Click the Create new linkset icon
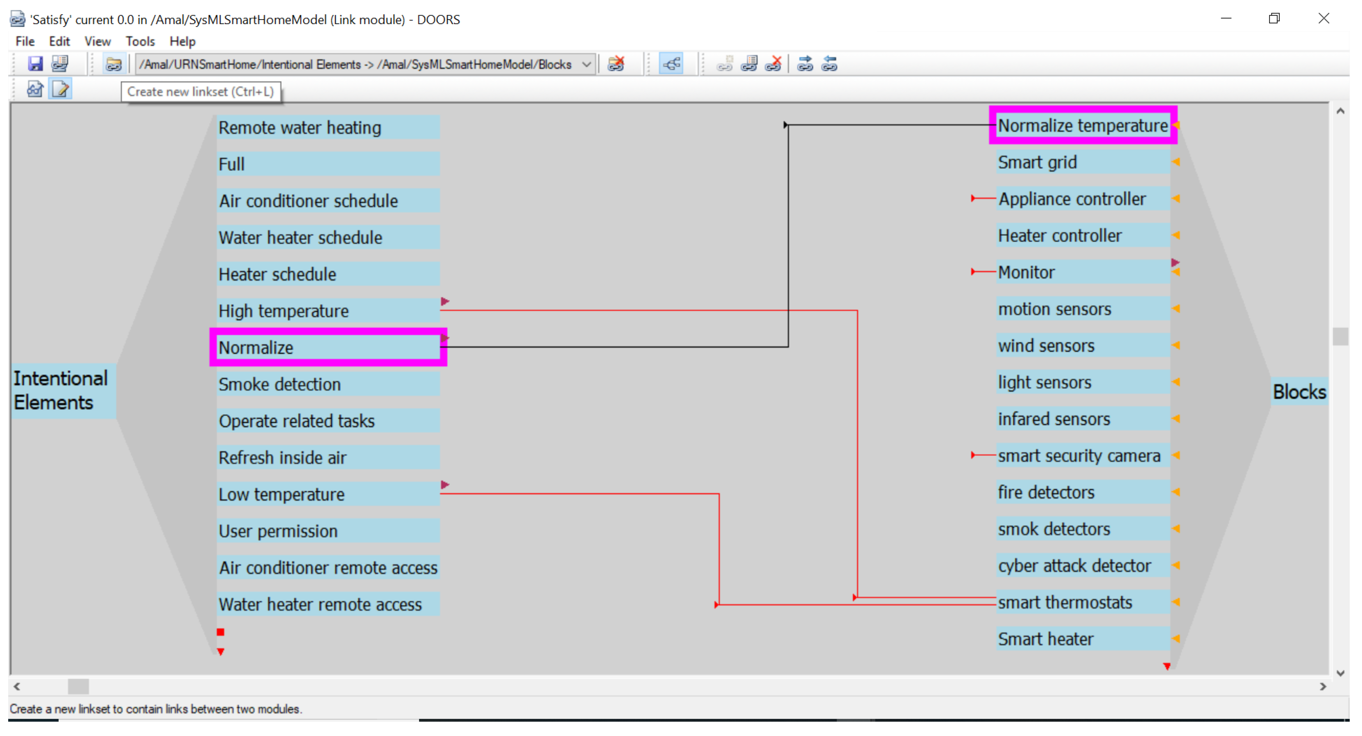This screenshot has width=1362, height=736. (x=113, y=64)
